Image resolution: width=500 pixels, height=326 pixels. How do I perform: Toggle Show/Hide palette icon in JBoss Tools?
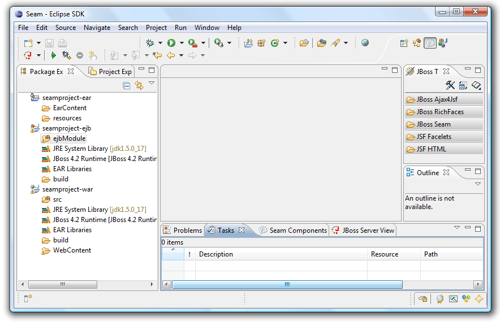(x=463, y=85)
